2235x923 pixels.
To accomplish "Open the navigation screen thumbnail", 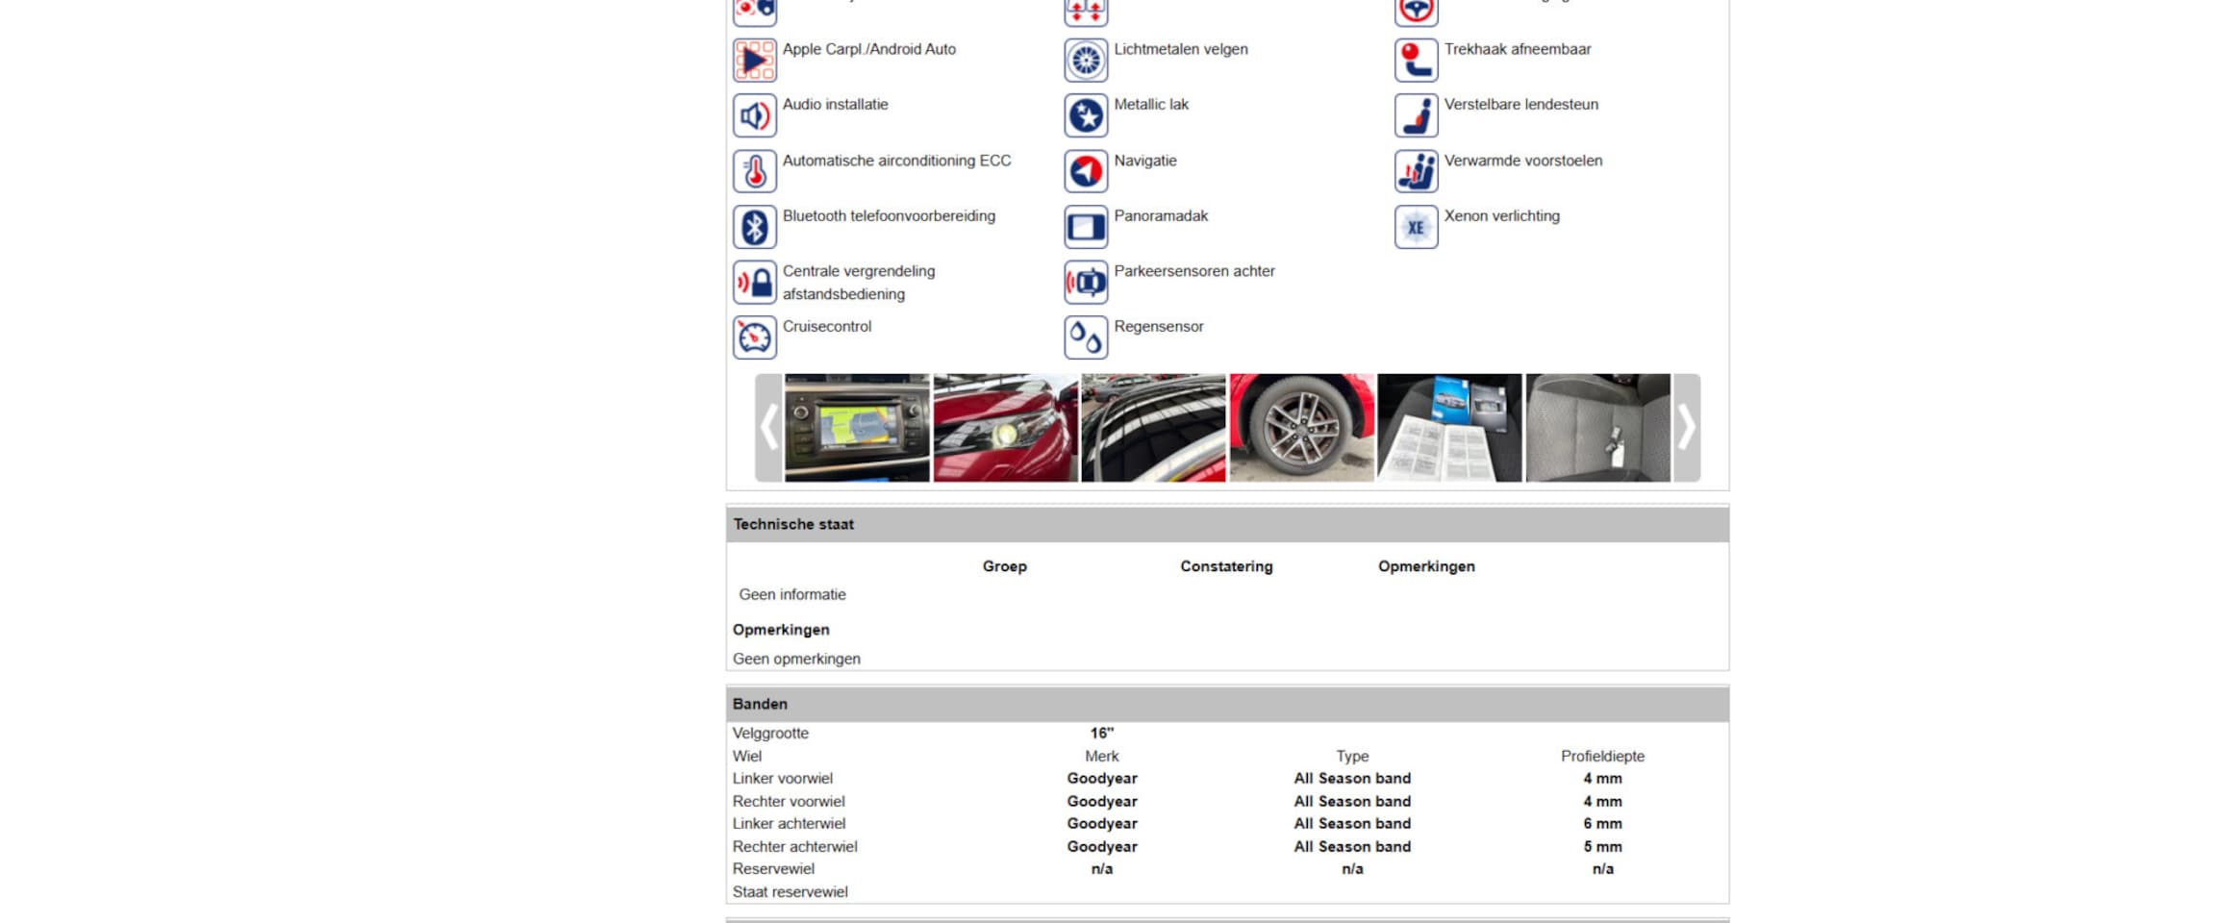I will [857, 428].
